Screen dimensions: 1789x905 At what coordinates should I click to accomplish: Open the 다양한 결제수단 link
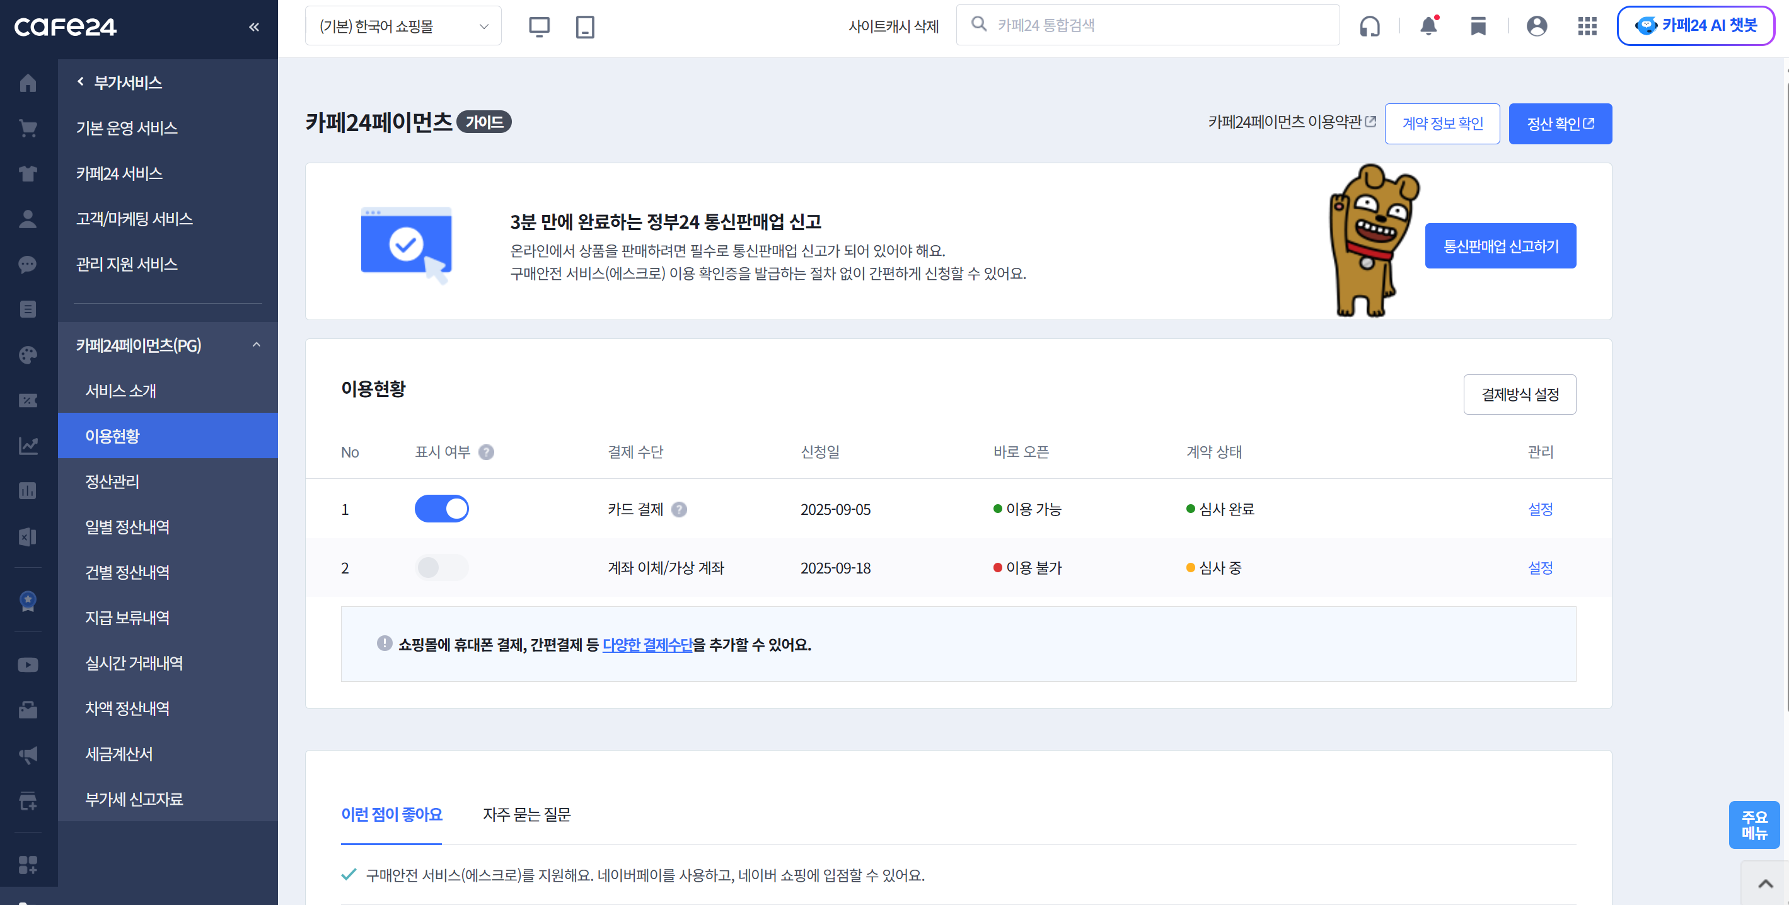point(647,645)
